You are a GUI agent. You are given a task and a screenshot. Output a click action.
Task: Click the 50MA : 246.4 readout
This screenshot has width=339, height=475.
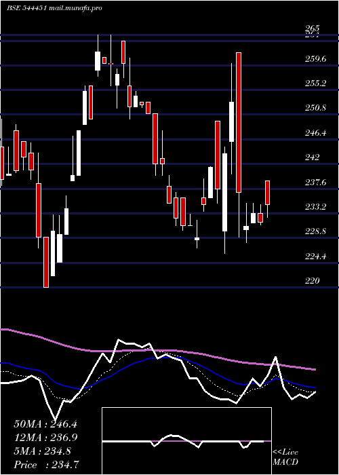tap(45, 424)
